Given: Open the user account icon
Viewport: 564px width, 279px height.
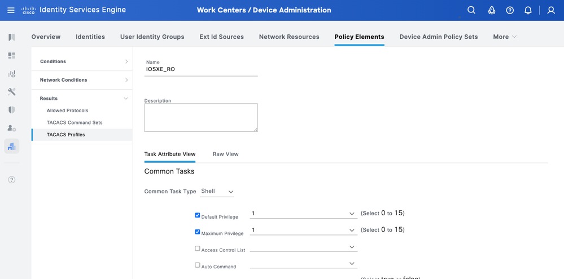Looking at the screenshot, I should [551, 10].
